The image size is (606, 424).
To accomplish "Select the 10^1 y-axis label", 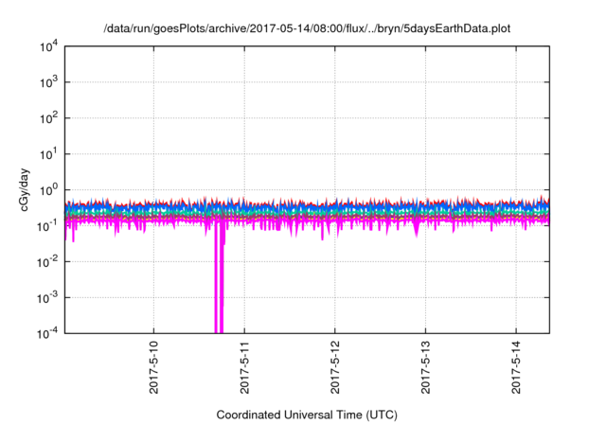I will pos(48,154).
